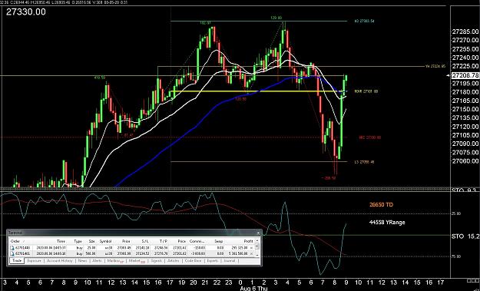This screenshot has width=480, height=291.
Task: Close the first order with 25.00 size
Action: click(252, 247)
